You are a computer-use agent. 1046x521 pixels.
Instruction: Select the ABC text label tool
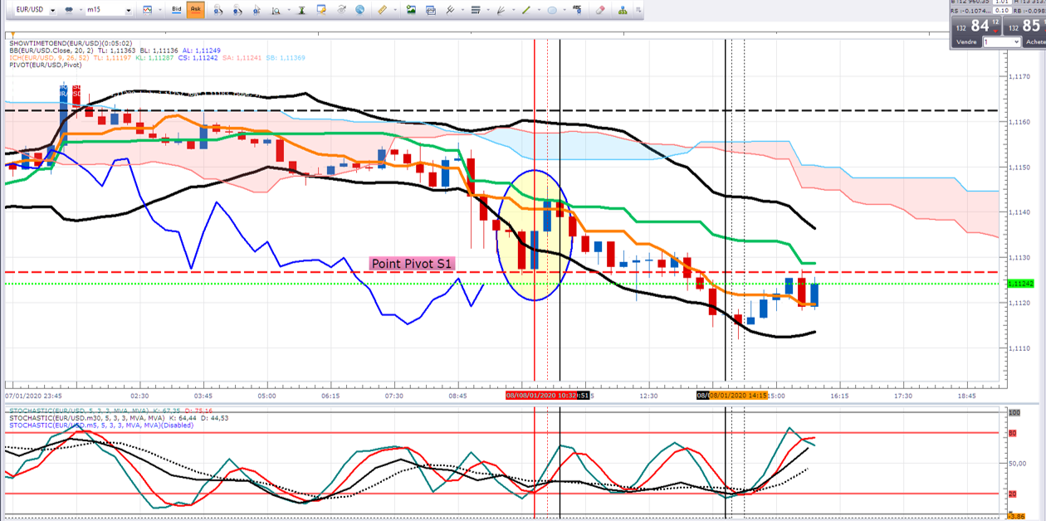[578, 10]
